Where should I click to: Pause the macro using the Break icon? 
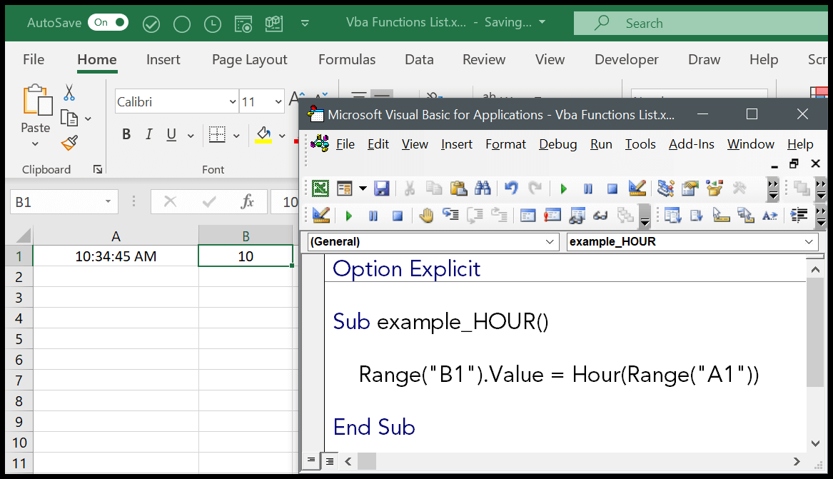587,188
